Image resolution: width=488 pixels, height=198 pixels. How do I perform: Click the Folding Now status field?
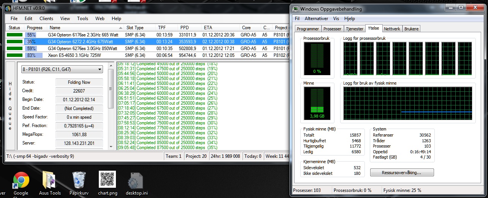[x=79, y=82]
